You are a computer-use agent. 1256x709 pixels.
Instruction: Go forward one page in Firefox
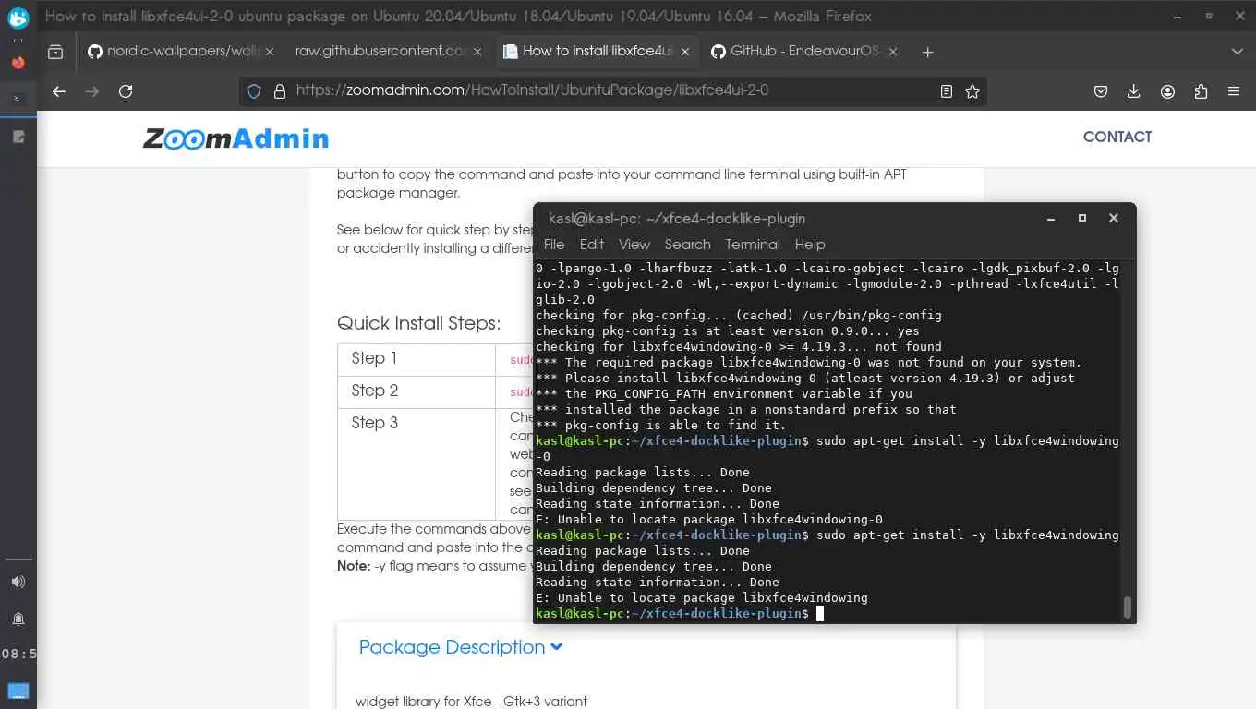coord(92,91)
